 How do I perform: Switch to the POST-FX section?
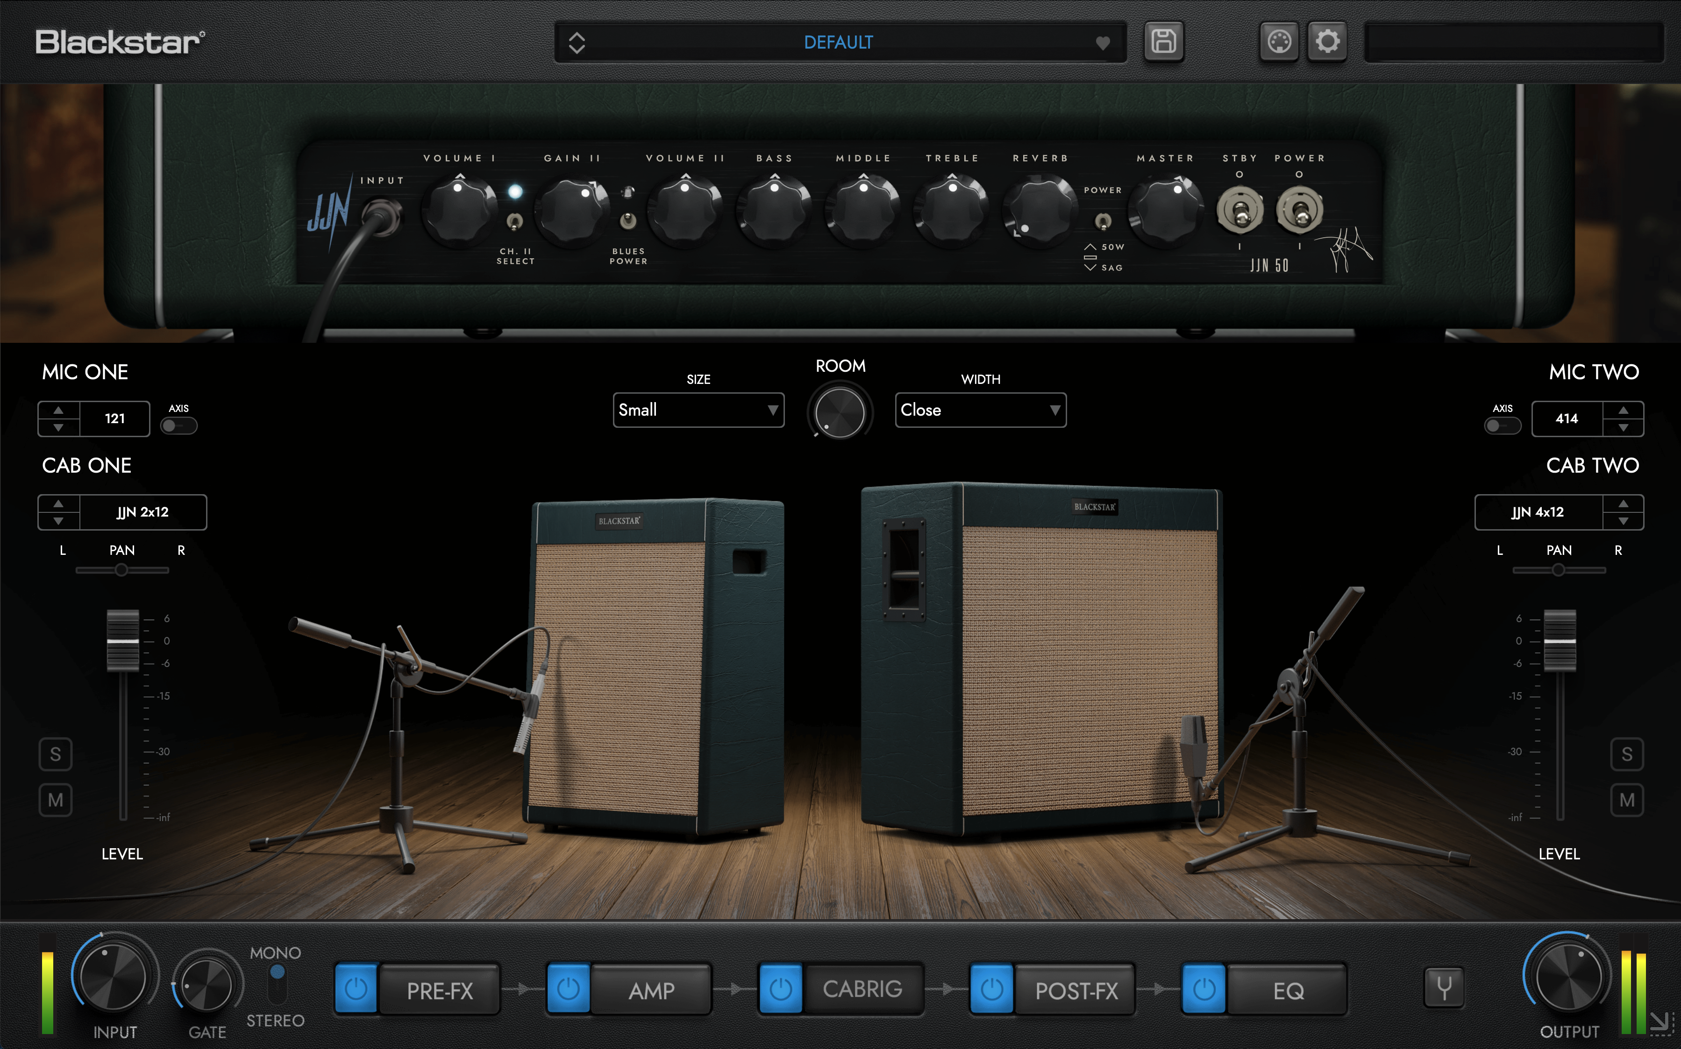pos(1076,989)
